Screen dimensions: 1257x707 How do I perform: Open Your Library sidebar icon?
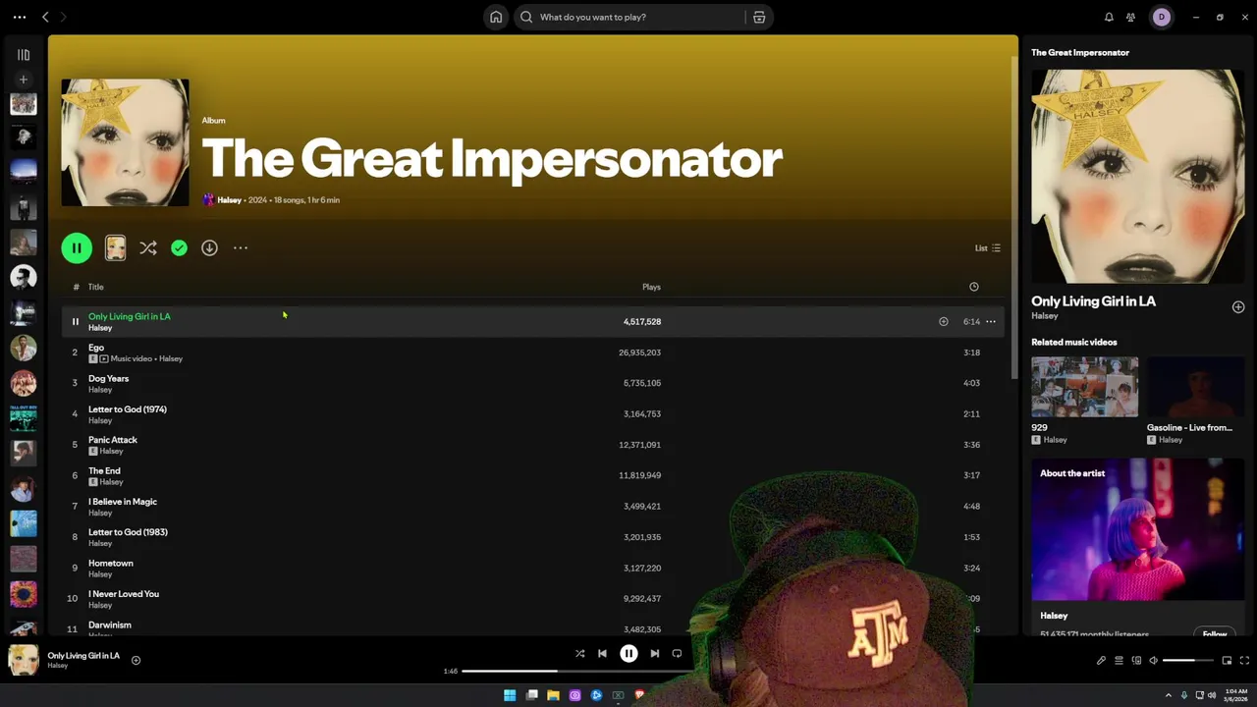[x=24, y=55]
